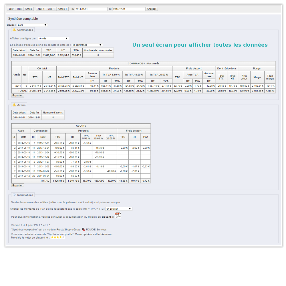The width and height of the screenshot is (286, 286).
Task: Expand the 'Afficher une ligne par' dropdown
Action: 53,38
